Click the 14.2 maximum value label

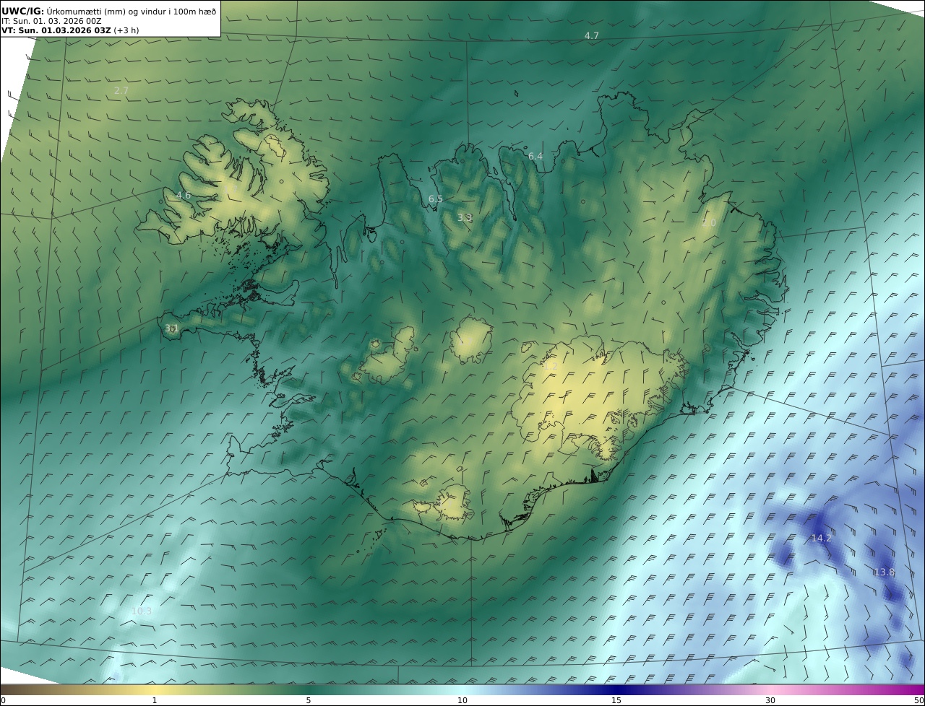pos(821,538)
